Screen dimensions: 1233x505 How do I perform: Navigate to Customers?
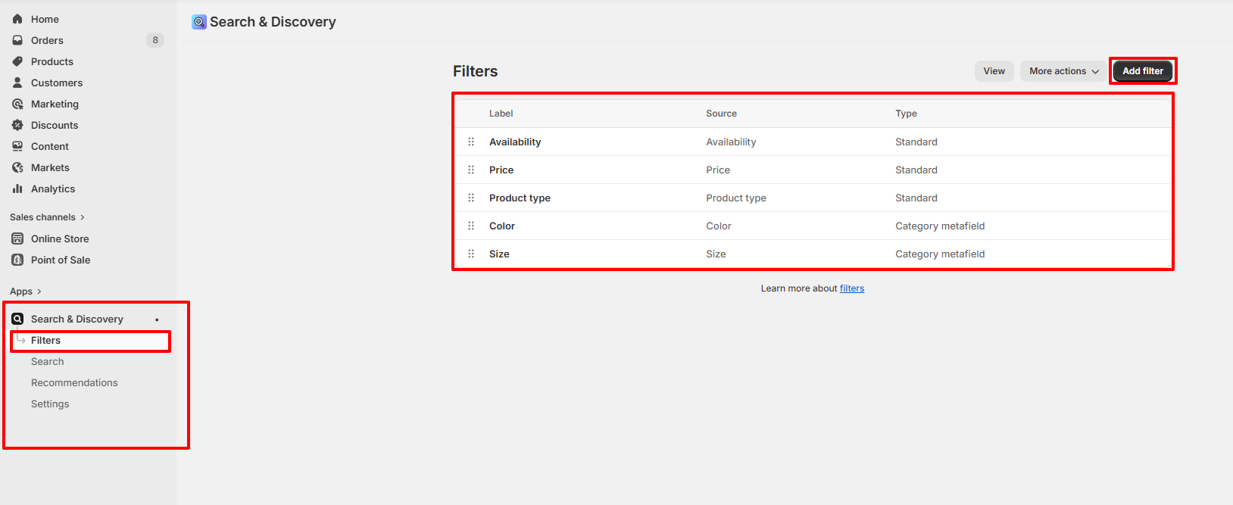tap(57, 83)
